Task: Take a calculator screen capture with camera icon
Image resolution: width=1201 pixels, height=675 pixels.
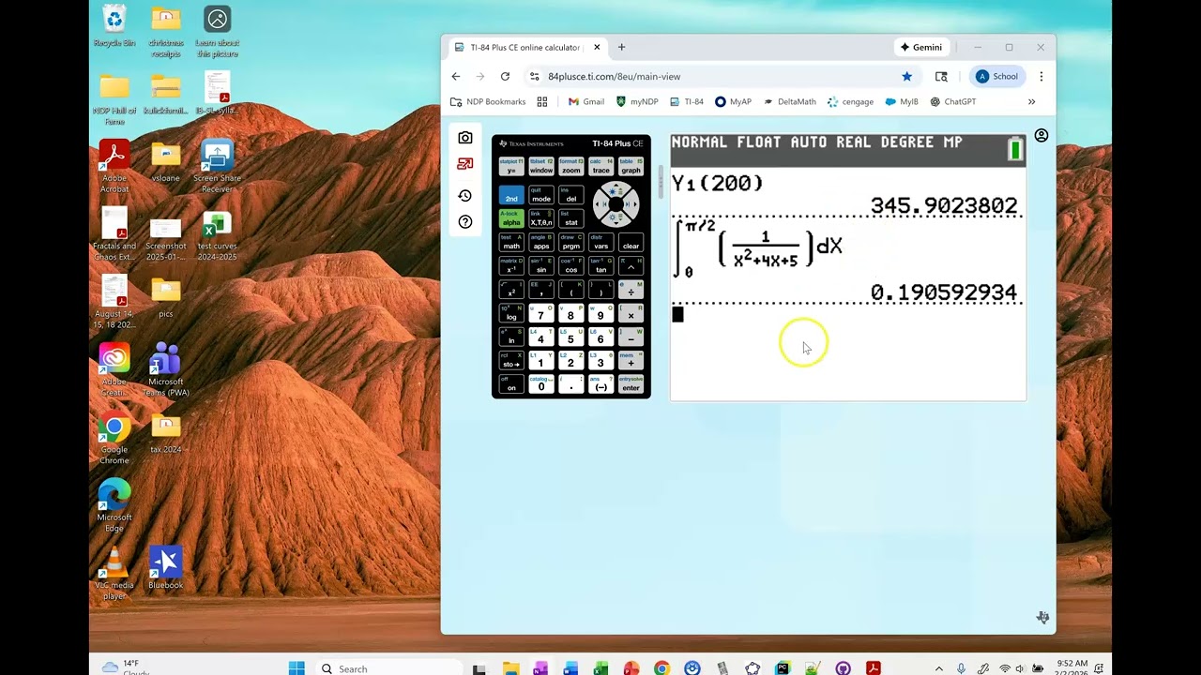Action: click(464, 138)
